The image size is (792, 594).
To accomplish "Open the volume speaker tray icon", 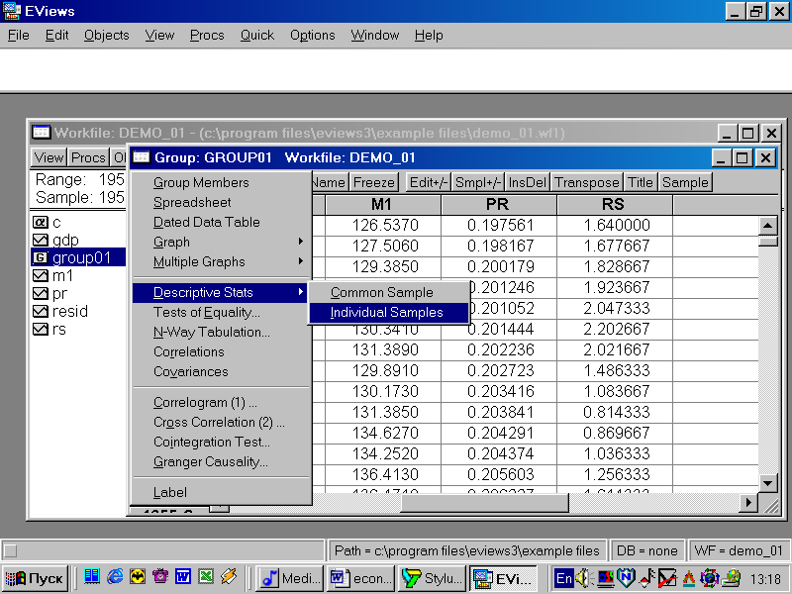I will [x=584, y=578].
